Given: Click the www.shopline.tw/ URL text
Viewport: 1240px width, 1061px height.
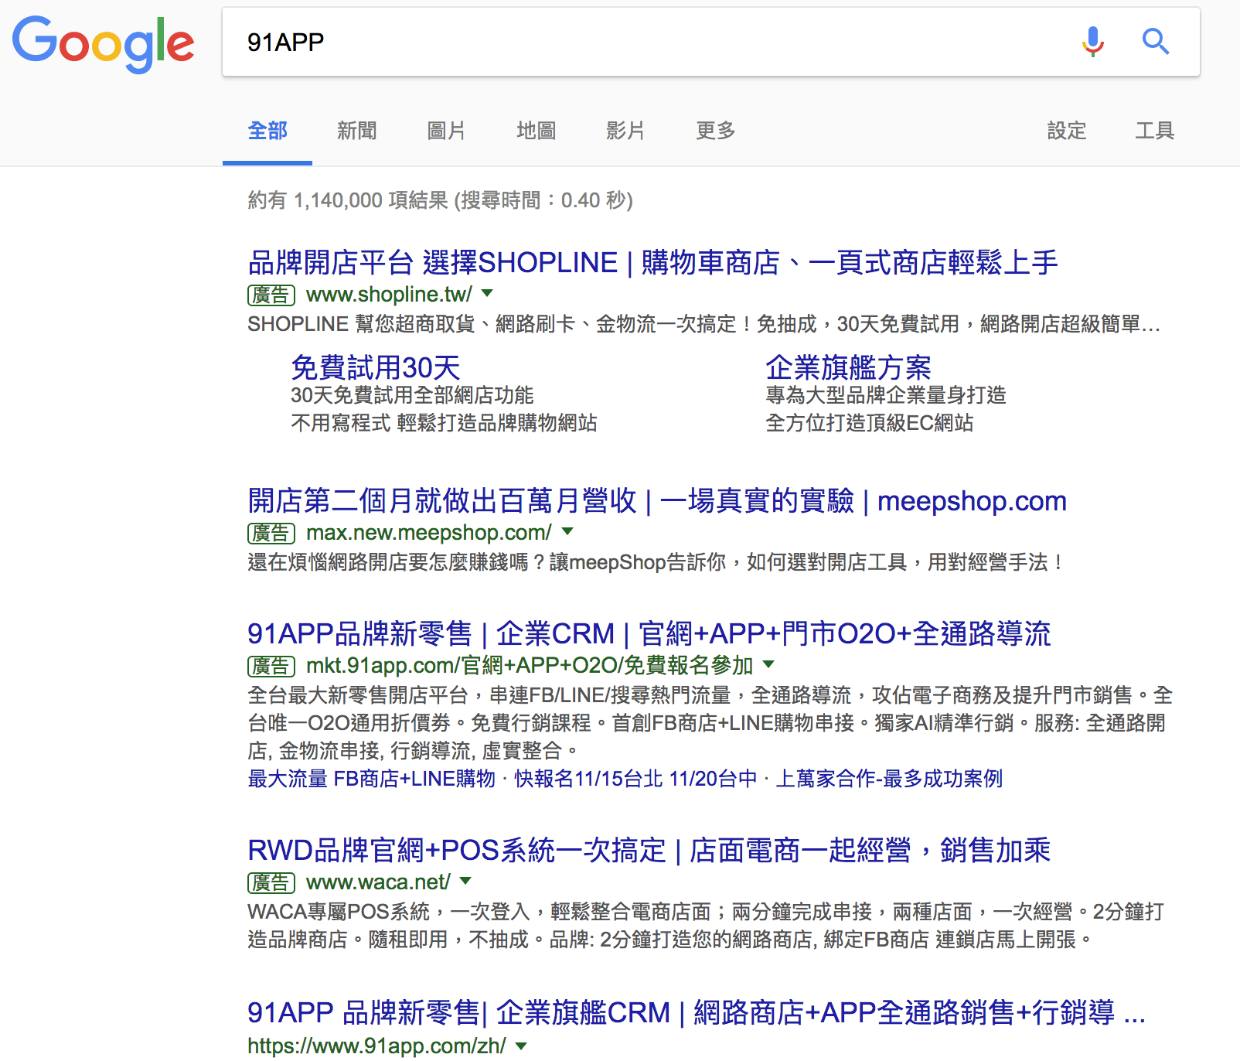Looking at the screenshot, I should (389, 295).
